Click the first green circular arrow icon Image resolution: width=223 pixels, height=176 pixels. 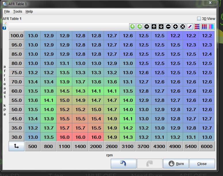click(132, 27)
